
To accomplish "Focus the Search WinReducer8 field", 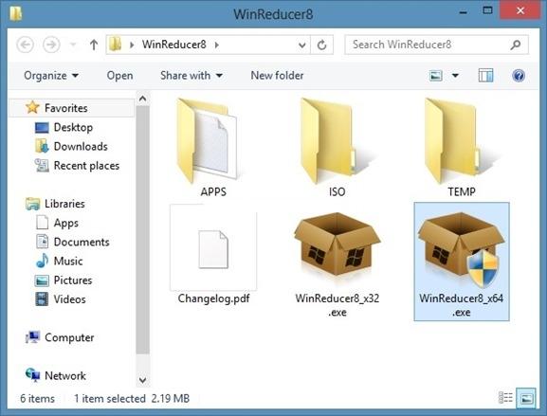I will click(x=436, y=45).
